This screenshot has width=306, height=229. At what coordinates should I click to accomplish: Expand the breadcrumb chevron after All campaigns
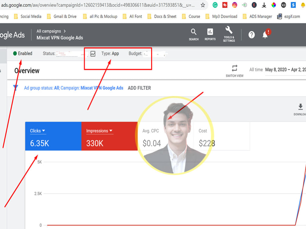tap(65, 31)
